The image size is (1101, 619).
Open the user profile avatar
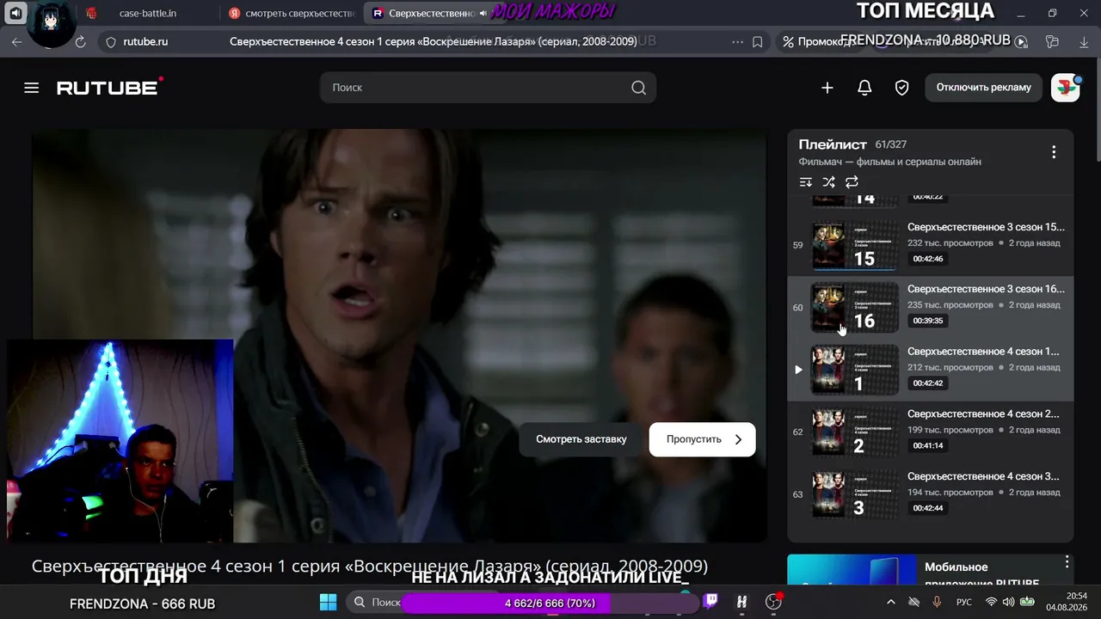1066,88
